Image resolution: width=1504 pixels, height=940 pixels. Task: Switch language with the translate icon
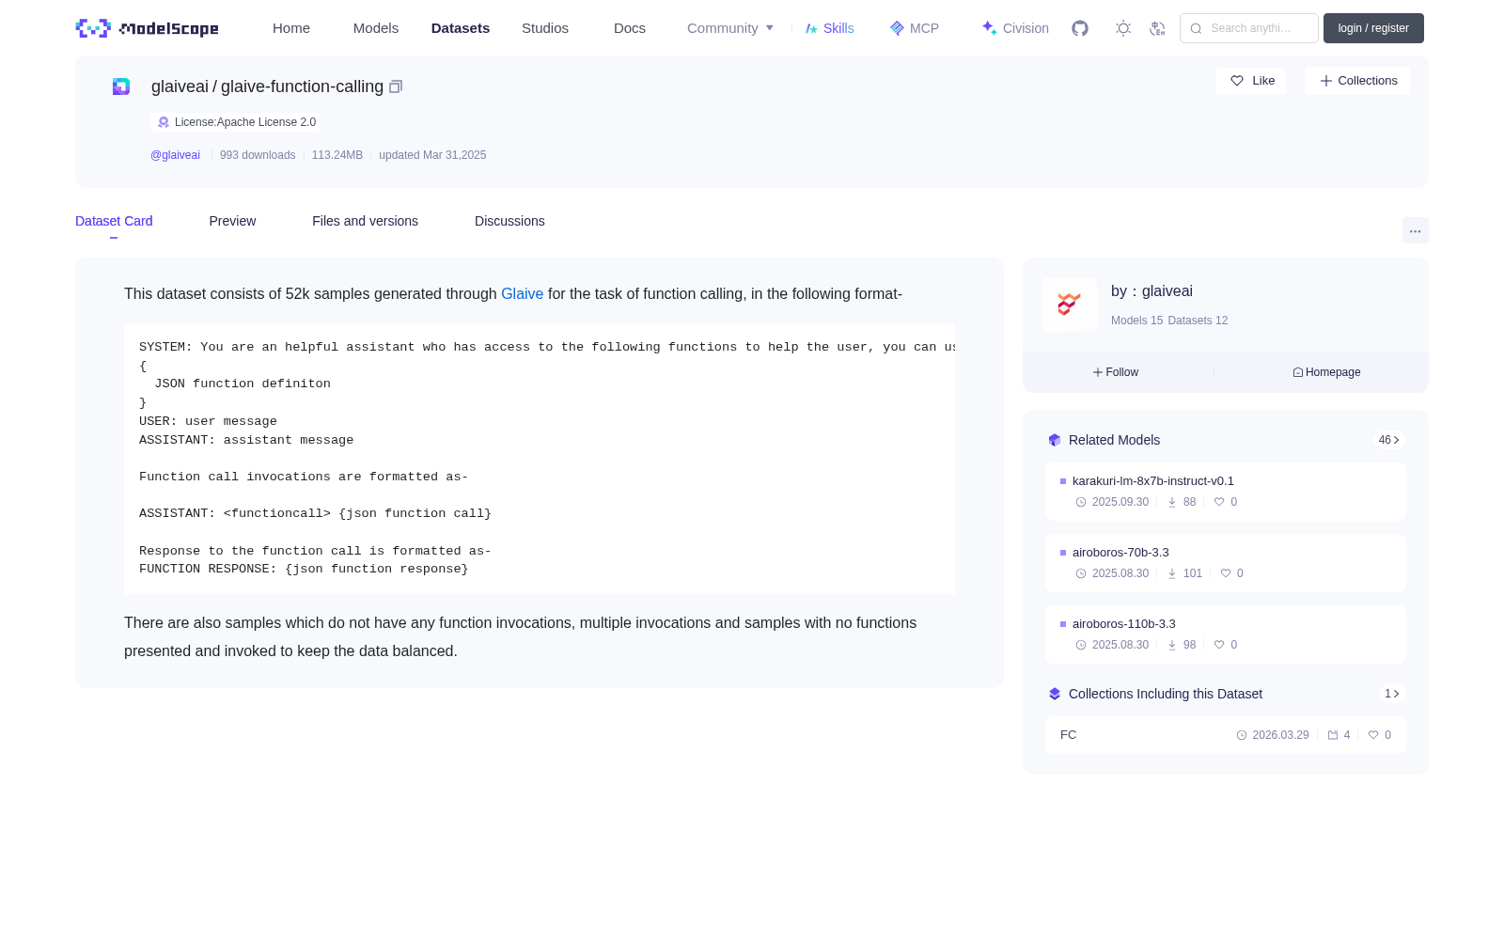(x=1157, y=28)
